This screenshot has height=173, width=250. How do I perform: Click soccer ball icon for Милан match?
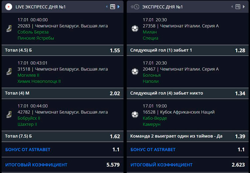coord(135,29)
